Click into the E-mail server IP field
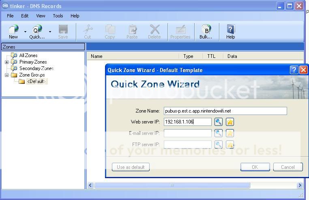 pyautogui.click(x=188, y=133)
